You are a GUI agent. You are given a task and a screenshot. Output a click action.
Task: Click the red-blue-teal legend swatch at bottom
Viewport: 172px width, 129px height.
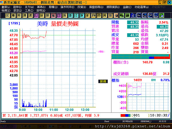pyautogui.click(x=126, y=116)
